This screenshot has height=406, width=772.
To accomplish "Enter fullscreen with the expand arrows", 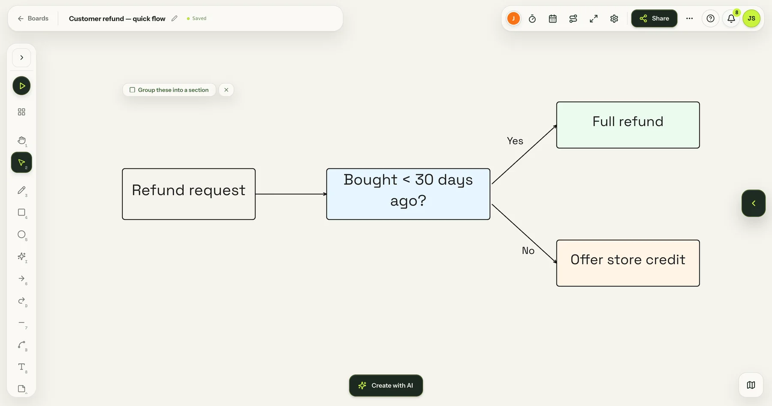I will point(594,18).
